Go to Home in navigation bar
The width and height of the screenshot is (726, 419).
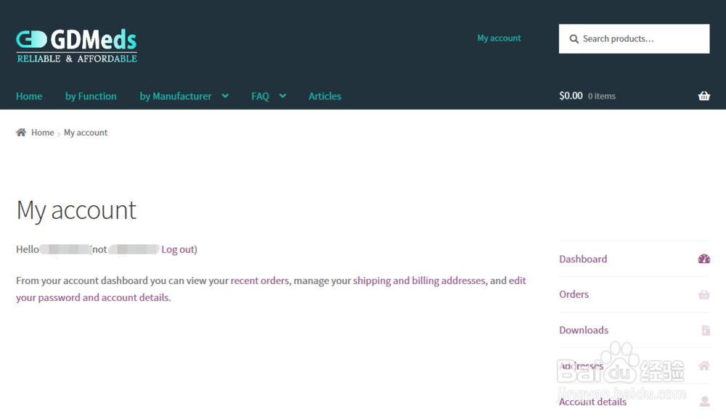pyautogui.click(x=29, y=96)
